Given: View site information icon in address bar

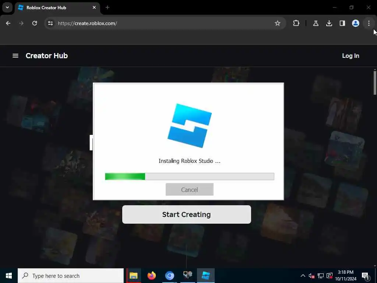Looking at the screenshot, I should [50, 23].
